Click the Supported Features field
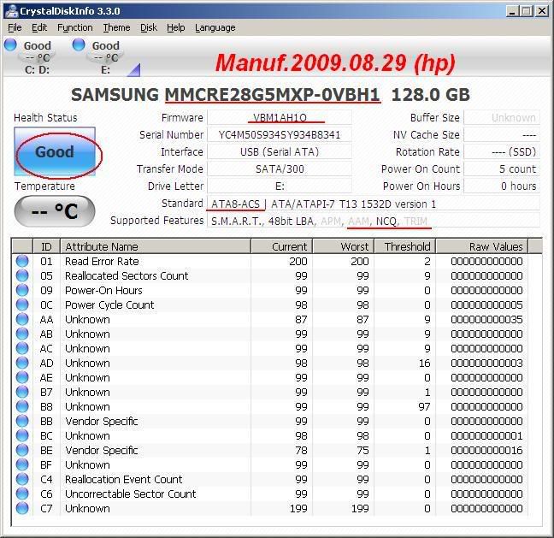The width and height of the screenshot is (554, 538). pos(374,221)
